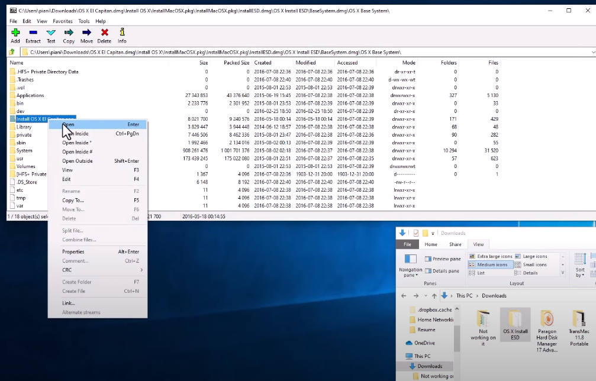Choose Extra large icons layout
Viewport: 596px width, 381px height.
(x=491, y=256)
